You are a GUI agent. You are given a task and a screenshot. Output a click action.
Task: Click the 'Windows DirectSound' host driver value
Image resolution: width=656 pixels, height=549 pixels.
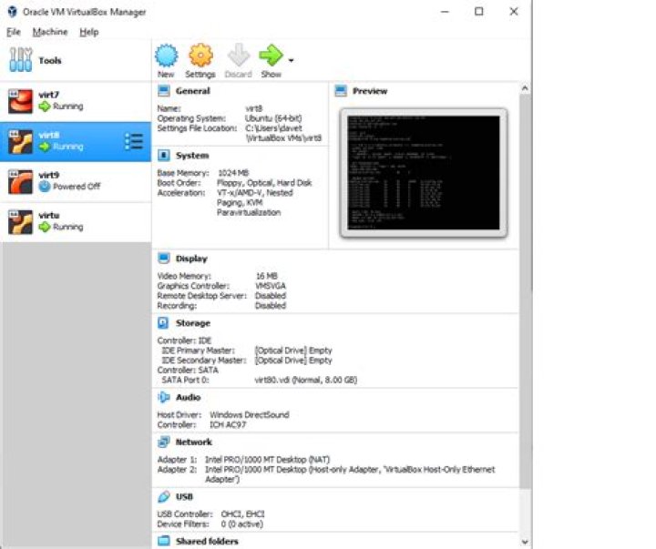coord(250,415)
